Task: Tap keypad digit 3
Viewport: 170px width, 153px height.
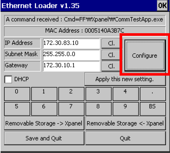Action: click(x=99, y=94)
